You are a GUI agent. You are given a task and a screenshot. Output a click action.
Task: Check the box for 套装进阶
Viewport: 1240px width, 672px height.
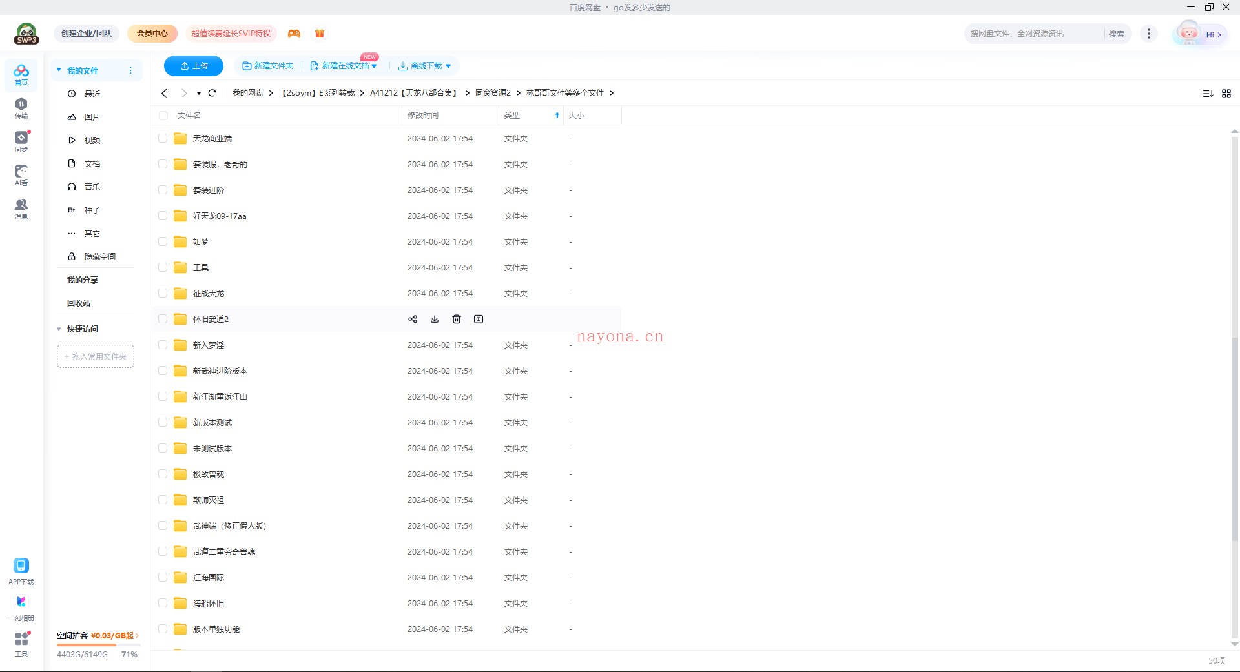pos(163,190)
